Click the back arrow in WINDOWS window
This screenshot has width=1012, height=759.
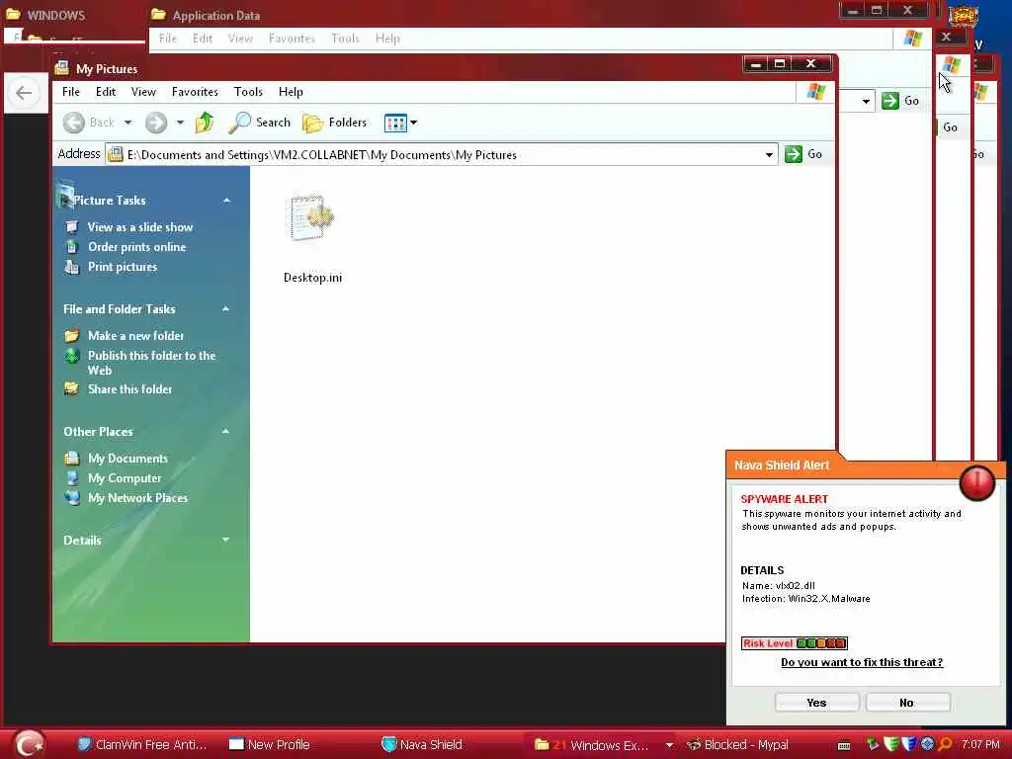pyautogui.click(x=24, y=93)
